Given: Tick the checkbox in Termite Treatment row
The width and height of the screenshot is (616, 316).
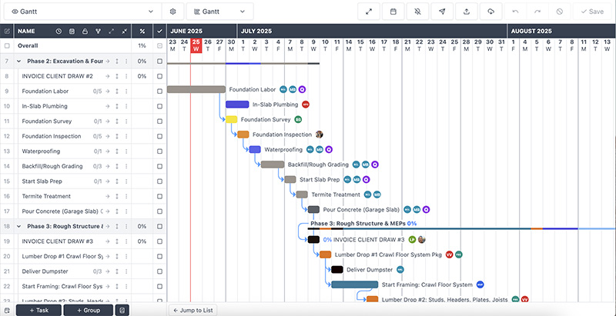Looking at the screenshot, I should coord(159,196).
